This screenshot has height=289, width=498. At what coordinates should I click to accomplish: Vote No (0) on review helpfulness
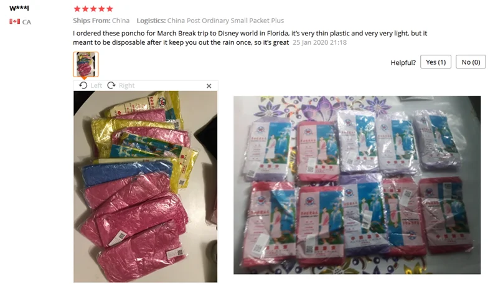pos(471,62)
